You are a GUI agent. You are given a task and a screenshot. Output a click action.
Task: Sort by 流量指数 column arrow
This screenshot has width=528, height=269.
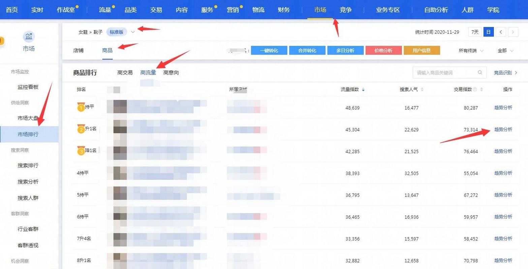tap(363, 89)
